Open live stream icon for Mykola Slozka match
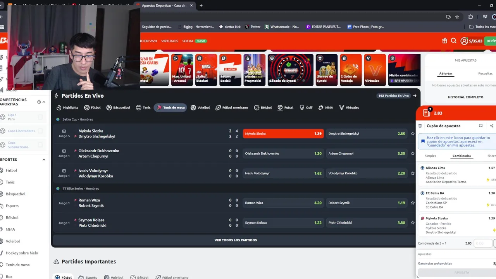The height and width of the screenshot is (279, 496). tap(64, 131)
